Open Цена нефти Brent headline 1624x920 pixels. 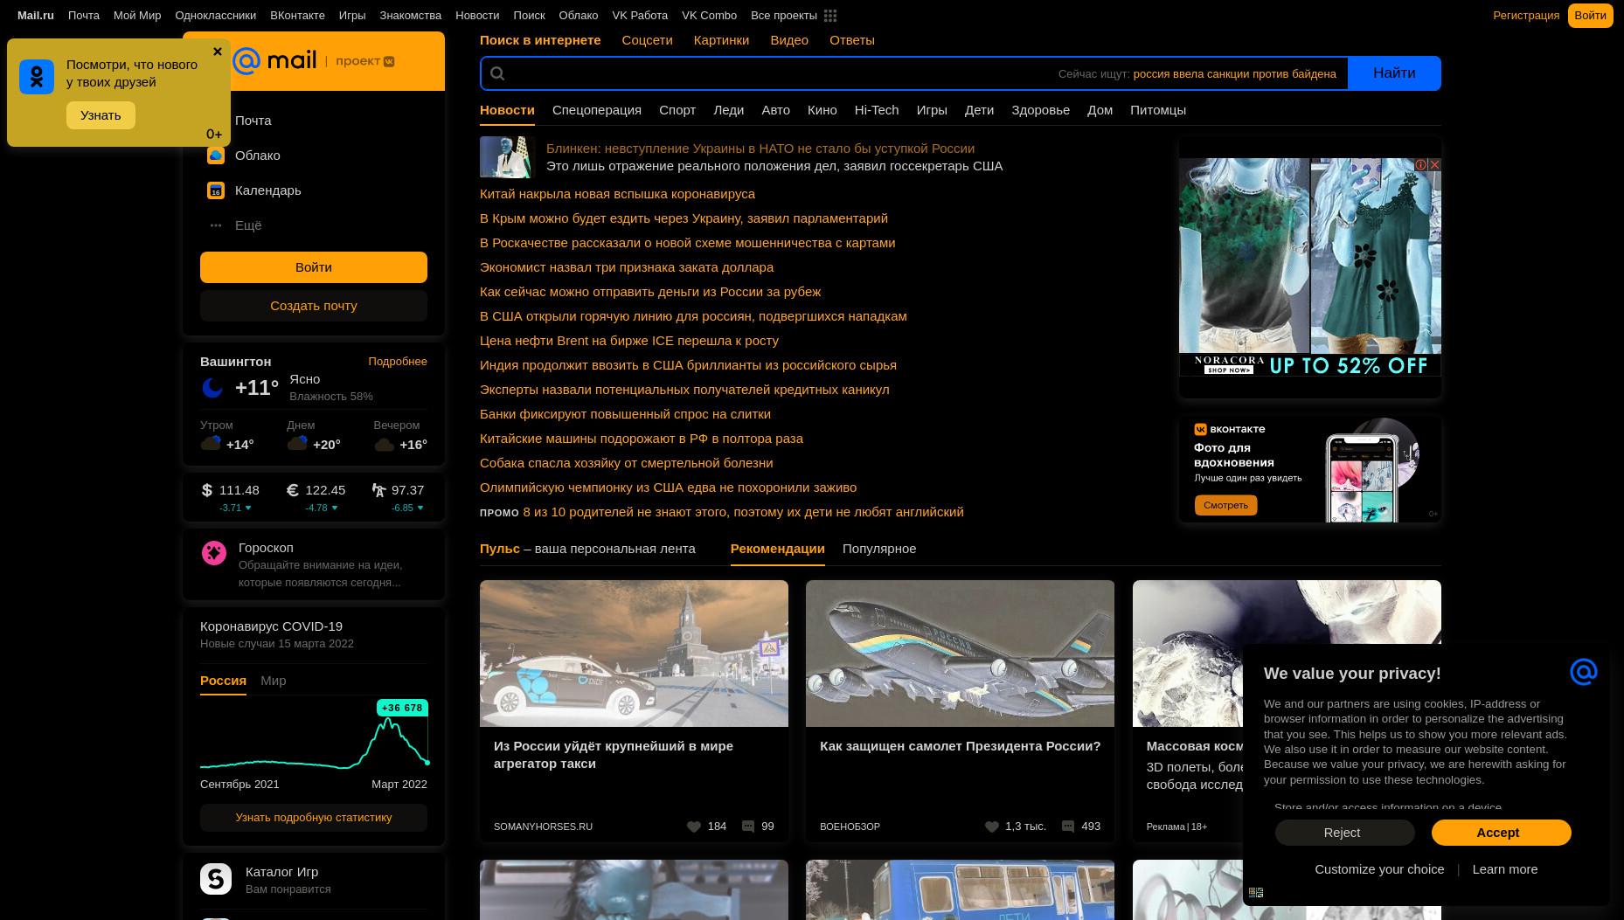(629, 341)
